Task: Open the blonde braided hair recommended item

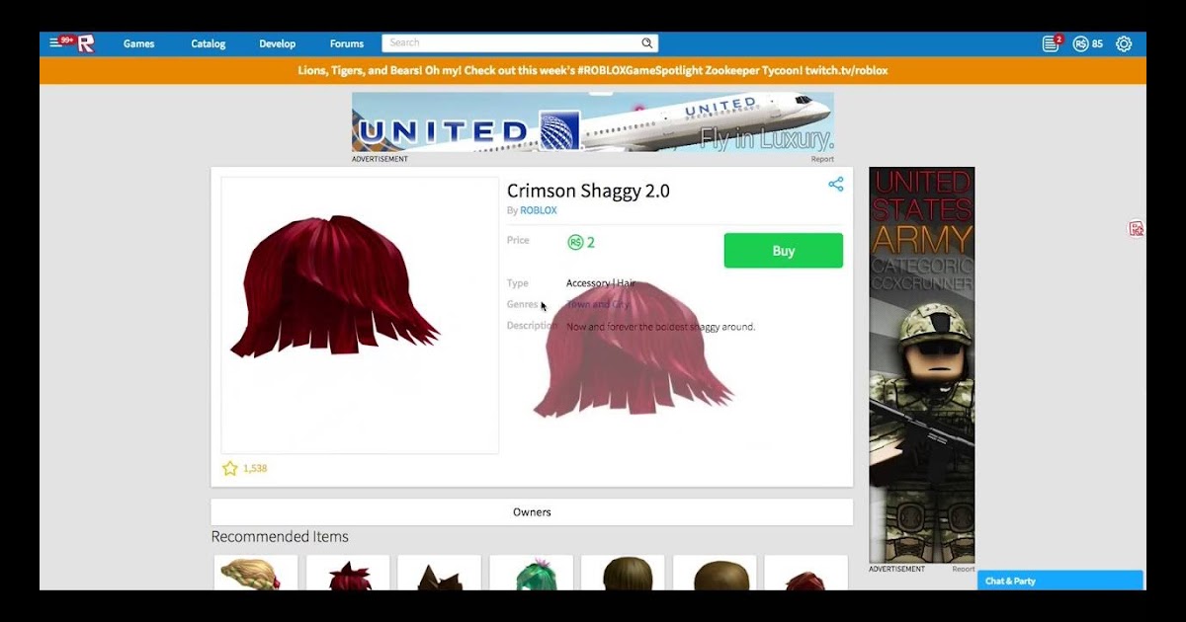Action: point(256,574)
